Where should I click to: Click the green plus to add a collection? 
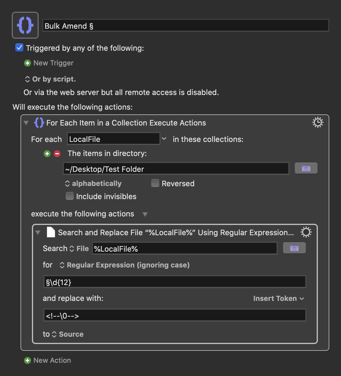click(x=47, y=154)
